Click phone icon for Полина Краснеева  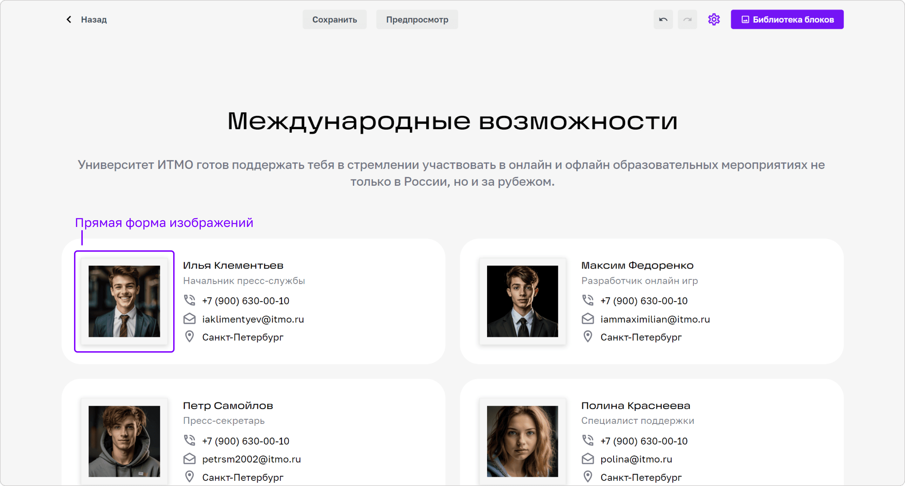(588, 440)
